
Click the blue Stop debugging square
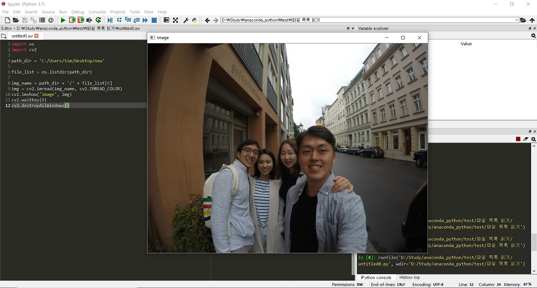(154, 20)
